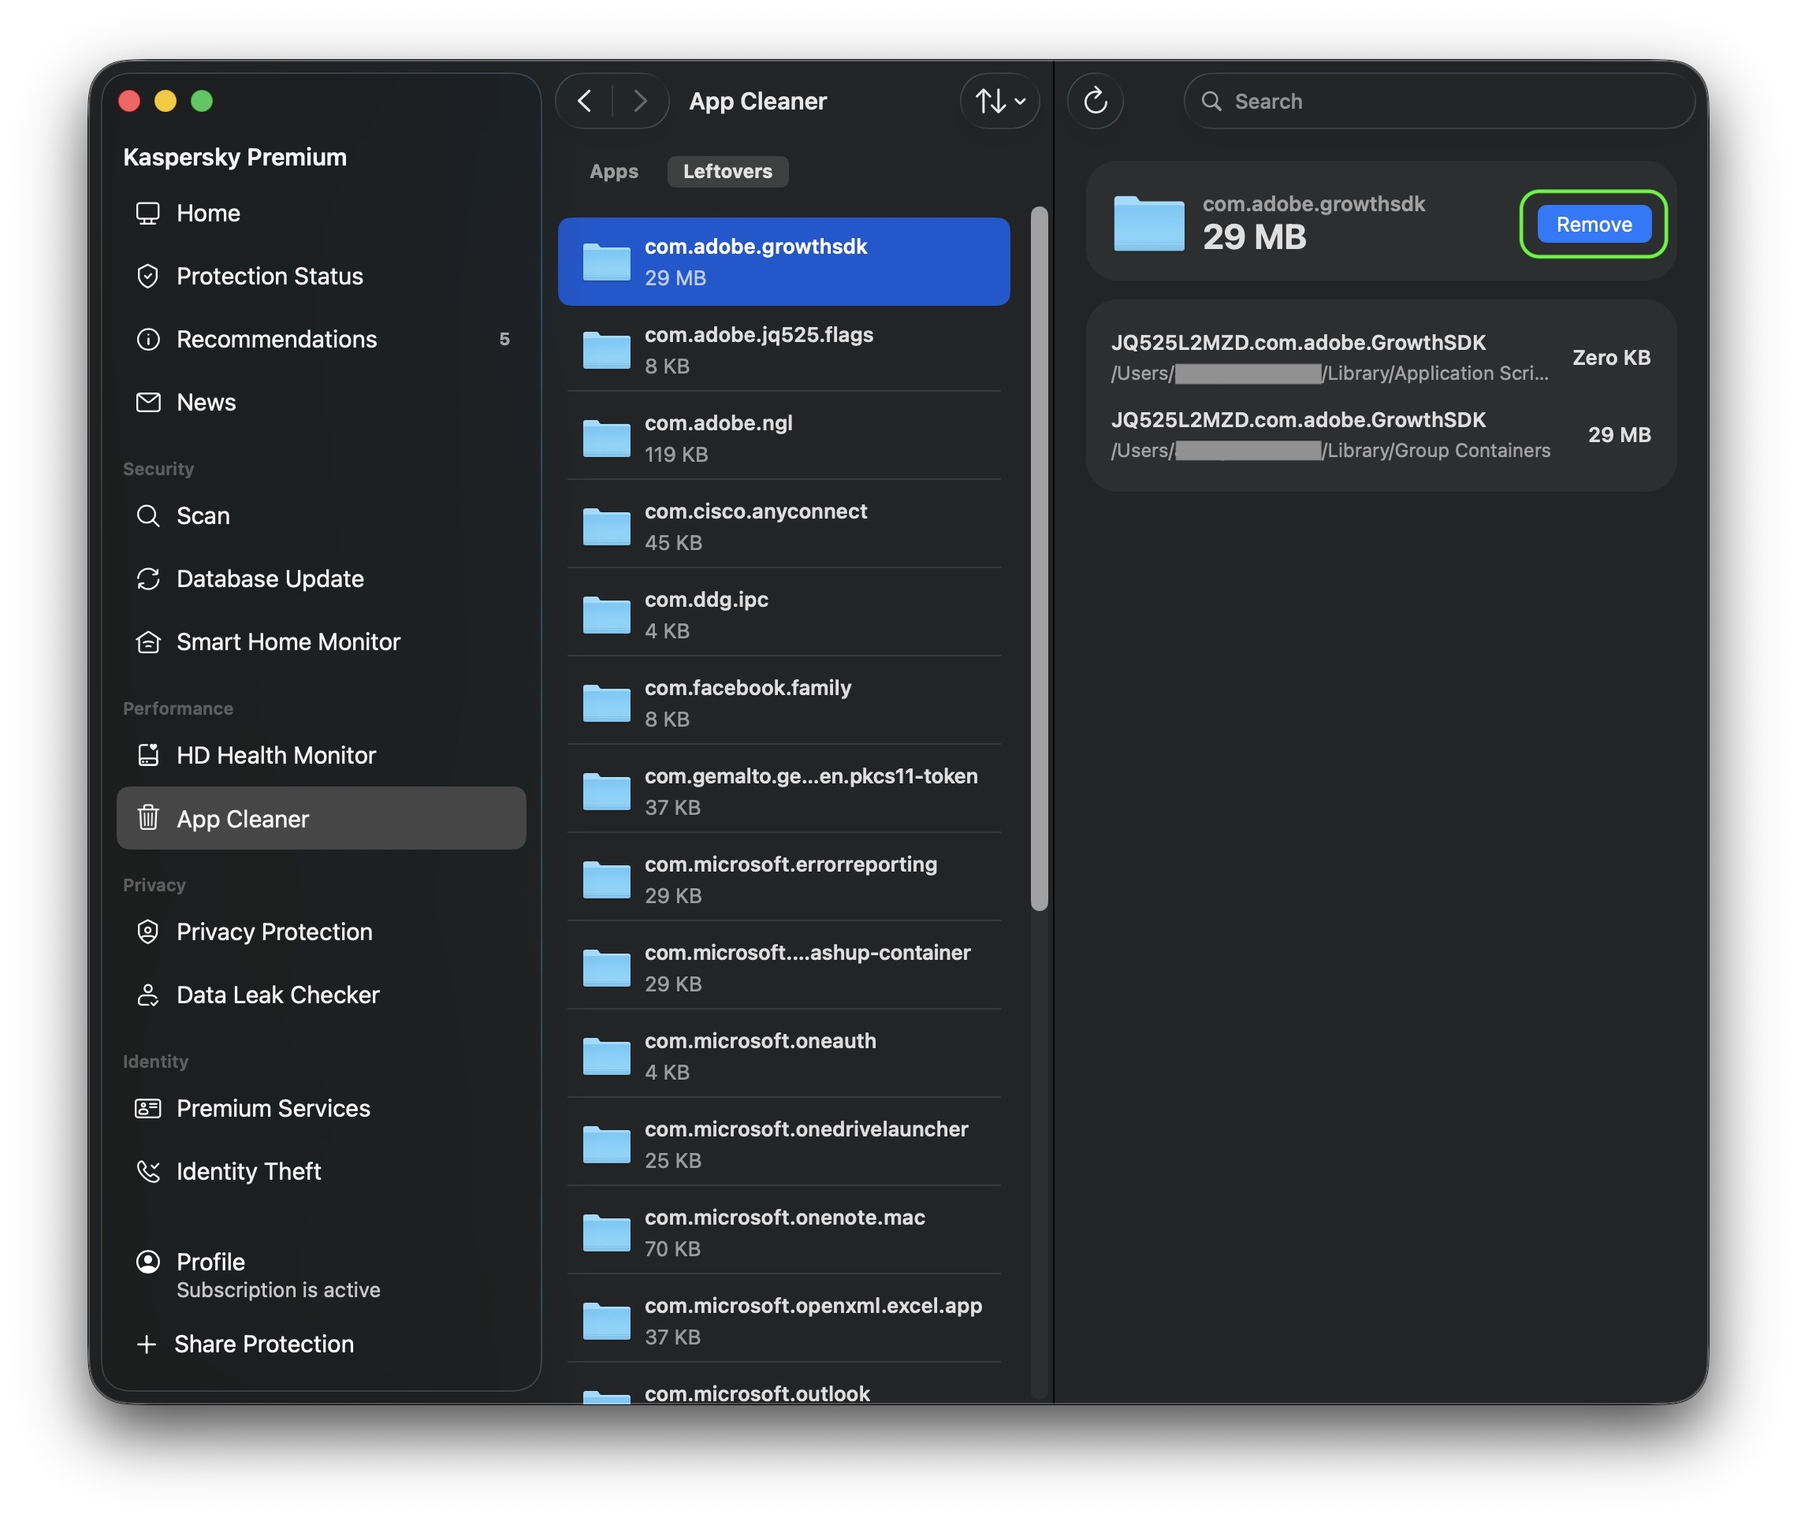The height and width of the screenshot is (1521, 1797).
Task: Click Share Protection link
Action: (264, 1344)
